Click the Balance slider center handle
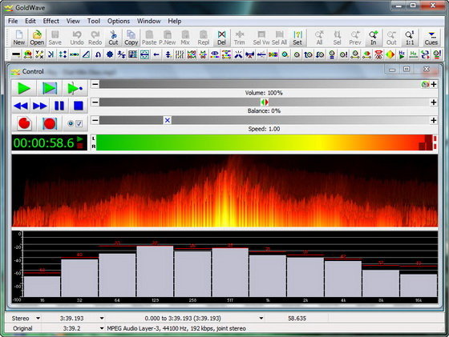This screenshot has width=449, height=337. 265,102
